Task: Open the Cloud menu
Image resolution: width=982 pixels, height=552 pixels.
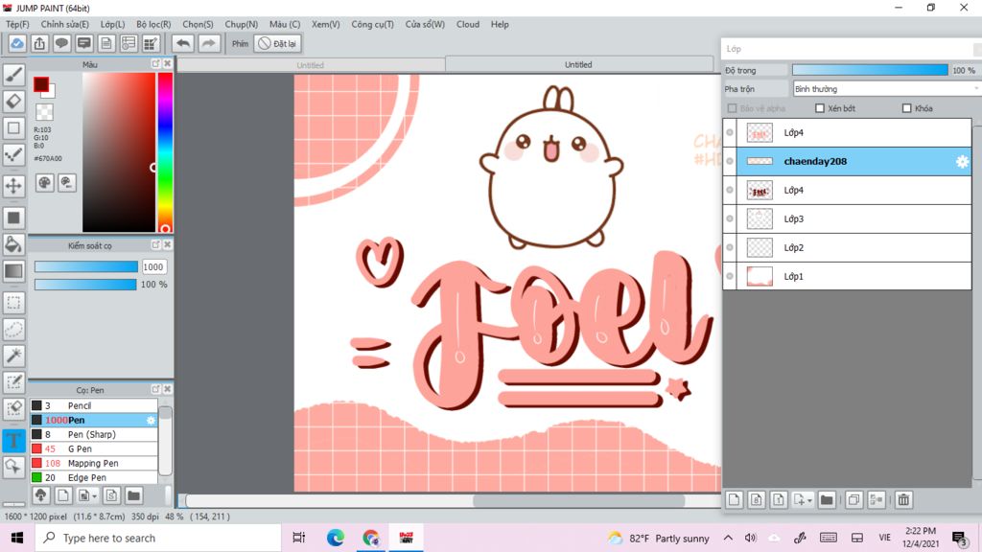Action: tap(467, 24)
